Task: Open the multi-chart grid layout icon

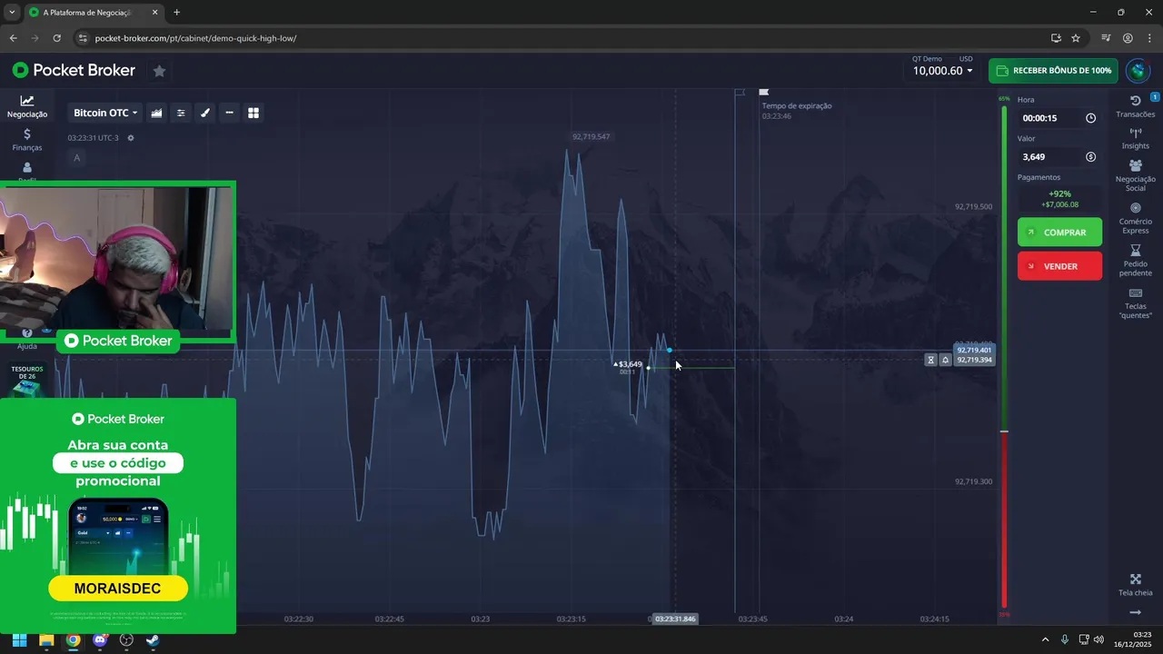Action: click(253, 113)
